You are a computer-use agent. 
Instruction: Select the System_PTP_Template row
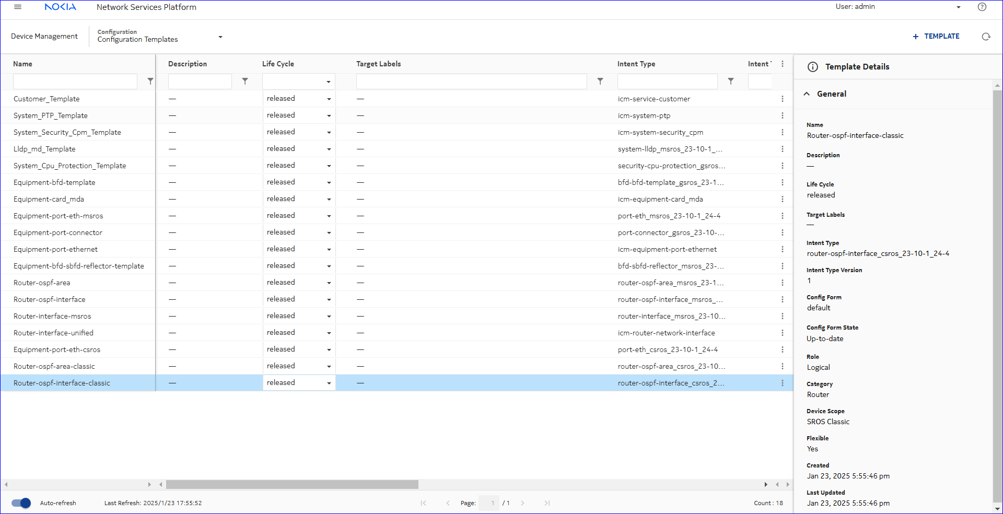51,115
